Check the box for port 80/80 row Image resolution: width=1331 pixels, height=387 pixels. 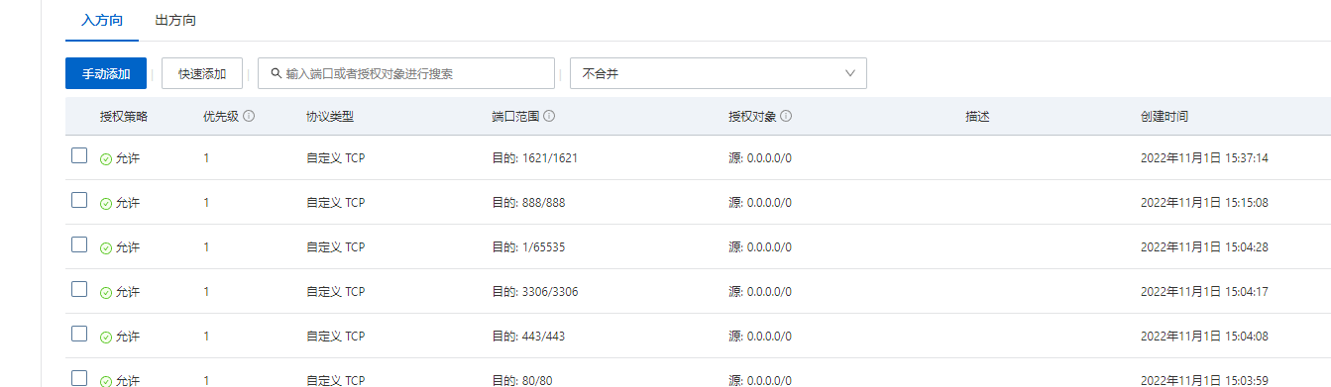coord(79,378)
